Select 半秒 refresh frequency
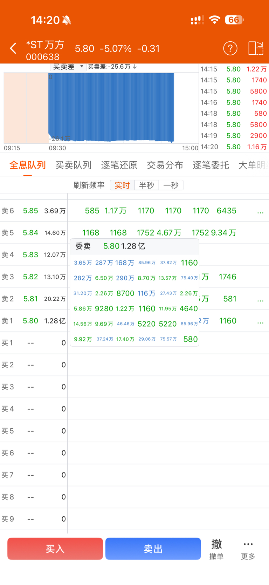The image size is (269, 585). pos(146,185)
